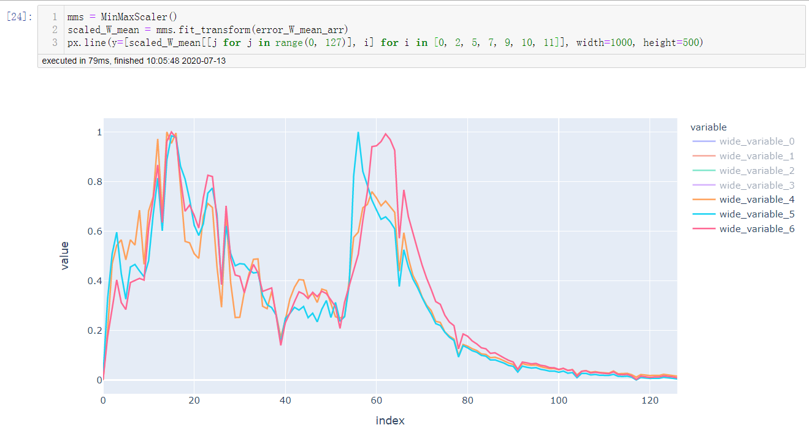Click the y-axis tick labeled 0.8
The image size is (809, 444).
[93, 181]
